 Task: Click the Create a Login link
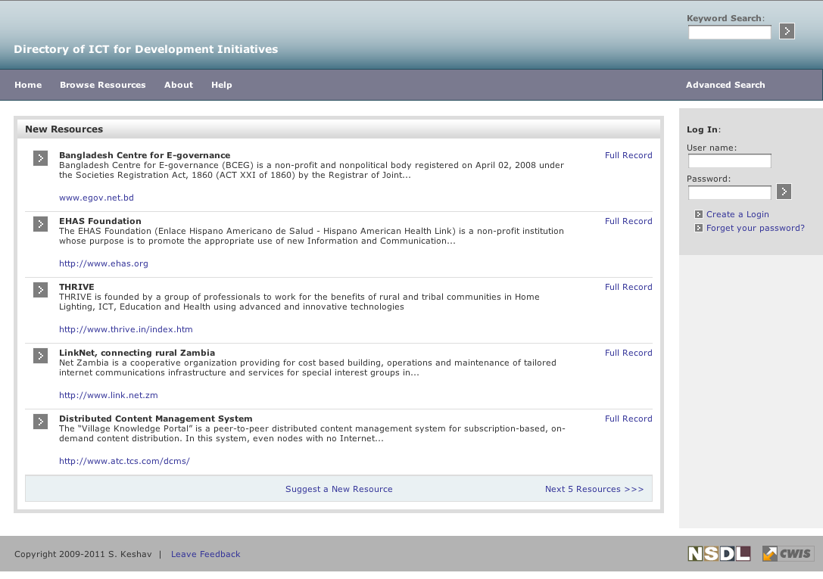[x=737, y=214]
